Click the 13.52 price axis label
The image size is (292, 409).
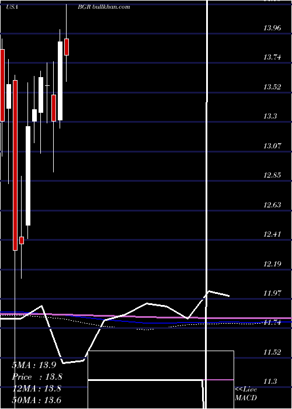(272, 87)
